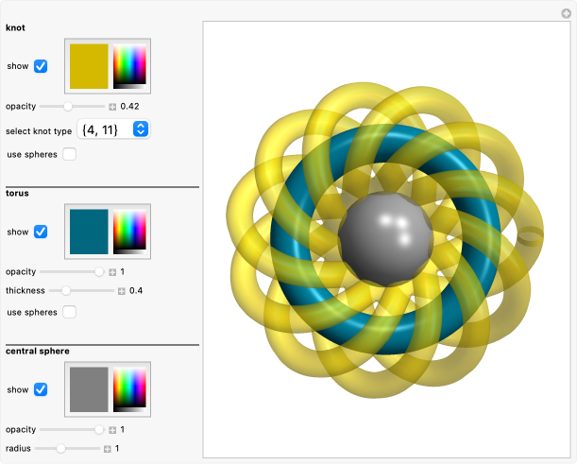Open the knot color spectrum picker

click(129, 66)
